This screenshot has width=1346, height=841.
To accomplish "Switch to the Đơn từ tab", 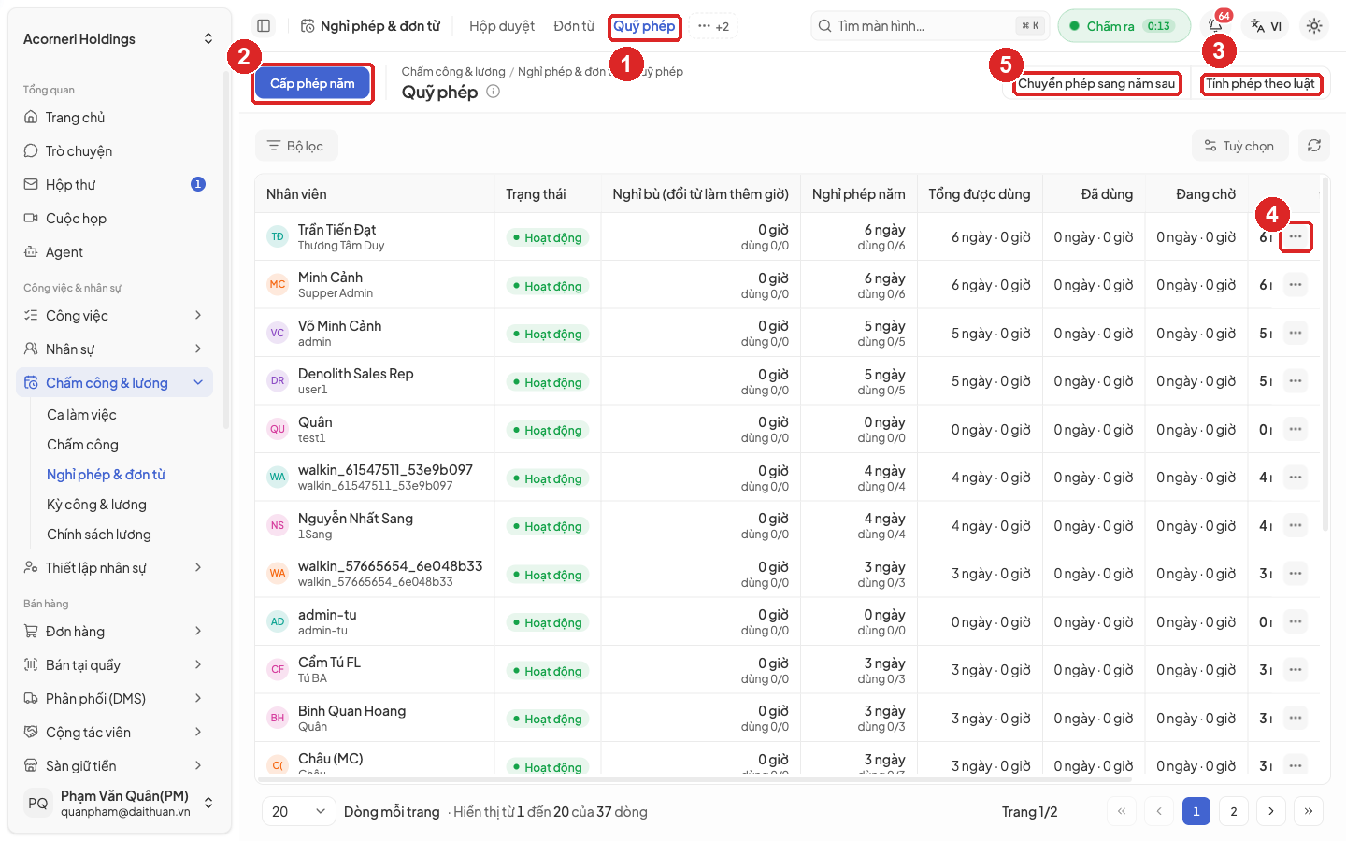I will pyautogui.click(x=574, y=26).
